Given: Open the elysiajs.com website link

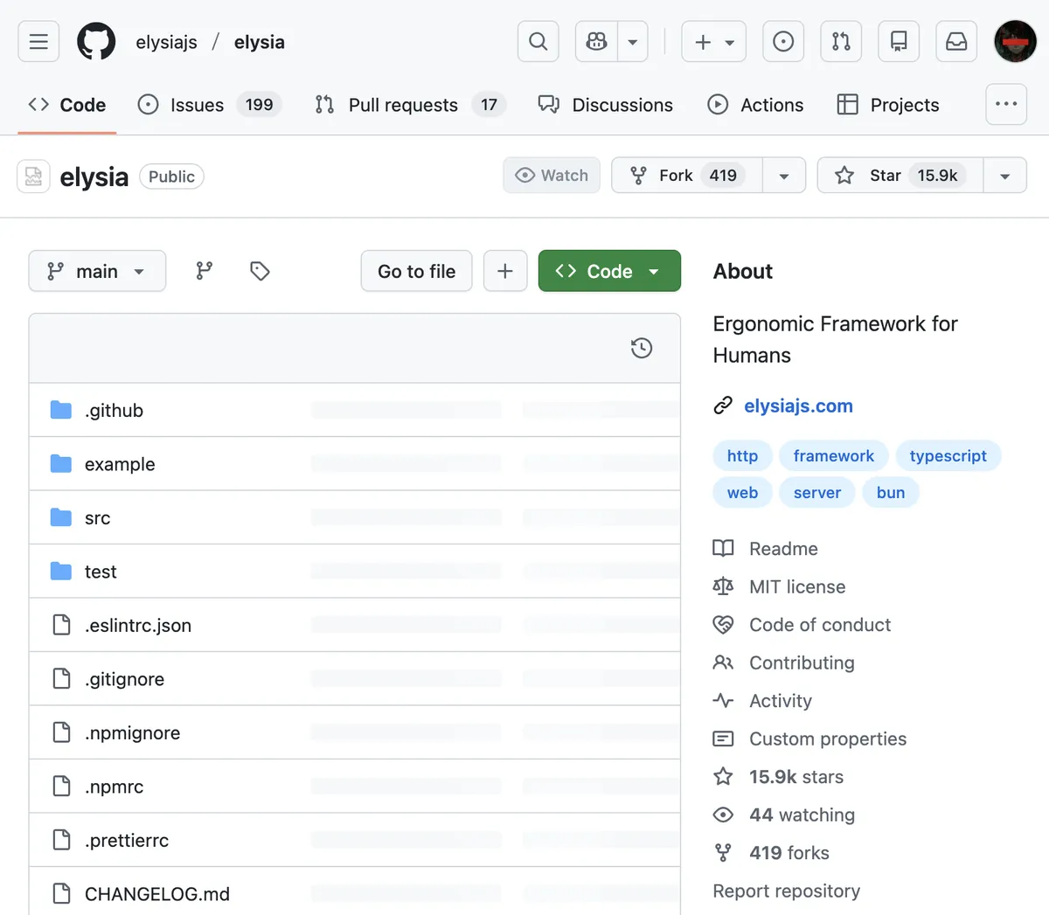Looking at the screenshot, I should 798,406.
